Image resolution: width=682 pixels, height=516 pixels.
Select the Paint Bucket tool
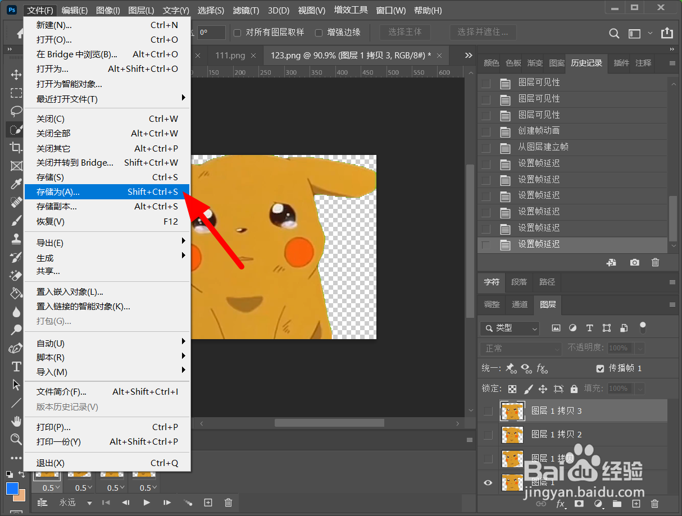16,294
